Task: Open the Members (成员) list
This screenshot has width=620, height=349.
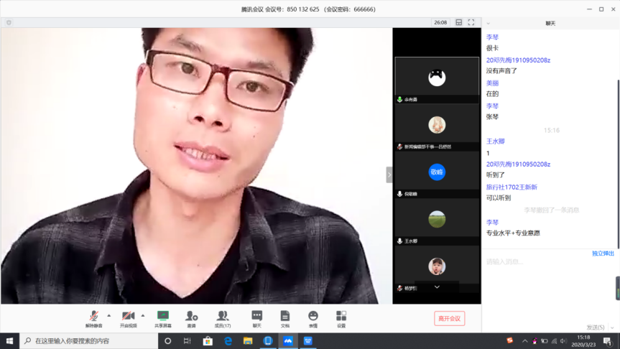Action: pos(223,317)
